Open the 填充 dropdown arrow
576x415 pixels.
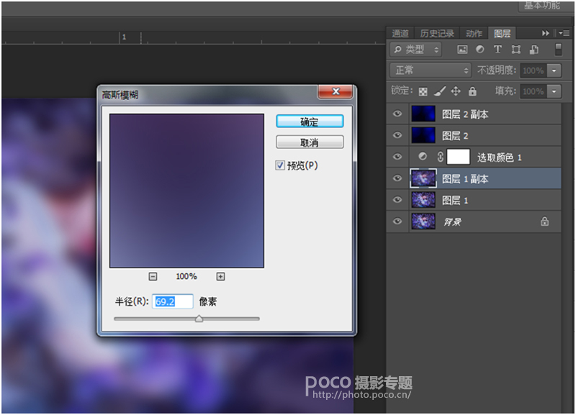click(x=554, y=91)
